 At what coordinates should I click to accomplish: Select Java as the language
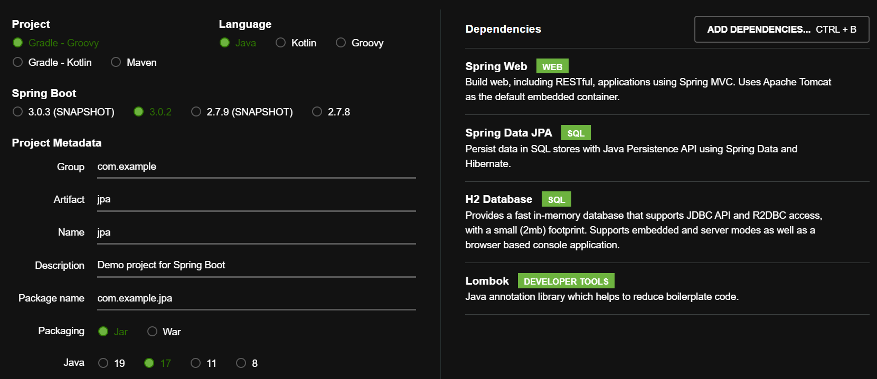click(x=238, y=43)
